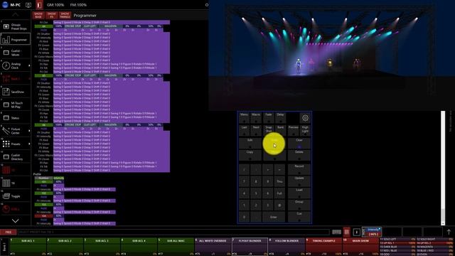Open M-Touch M-Play view
This screenshot has height=256, width=455.
pos(16,105)
